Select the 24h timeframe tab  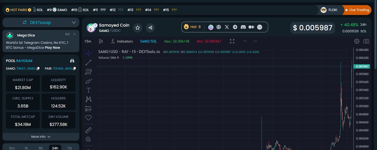tap(55, 148)
